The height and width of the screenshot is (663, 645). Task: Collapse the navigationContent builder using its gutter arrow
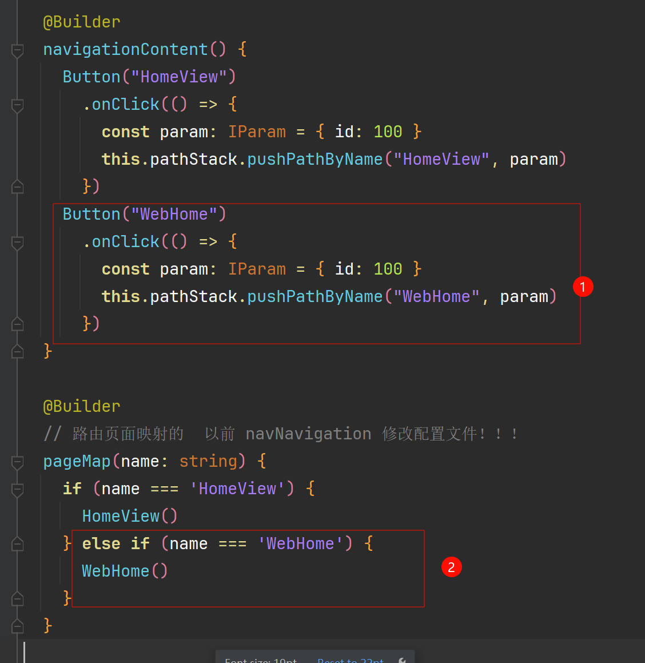(17, 50)
